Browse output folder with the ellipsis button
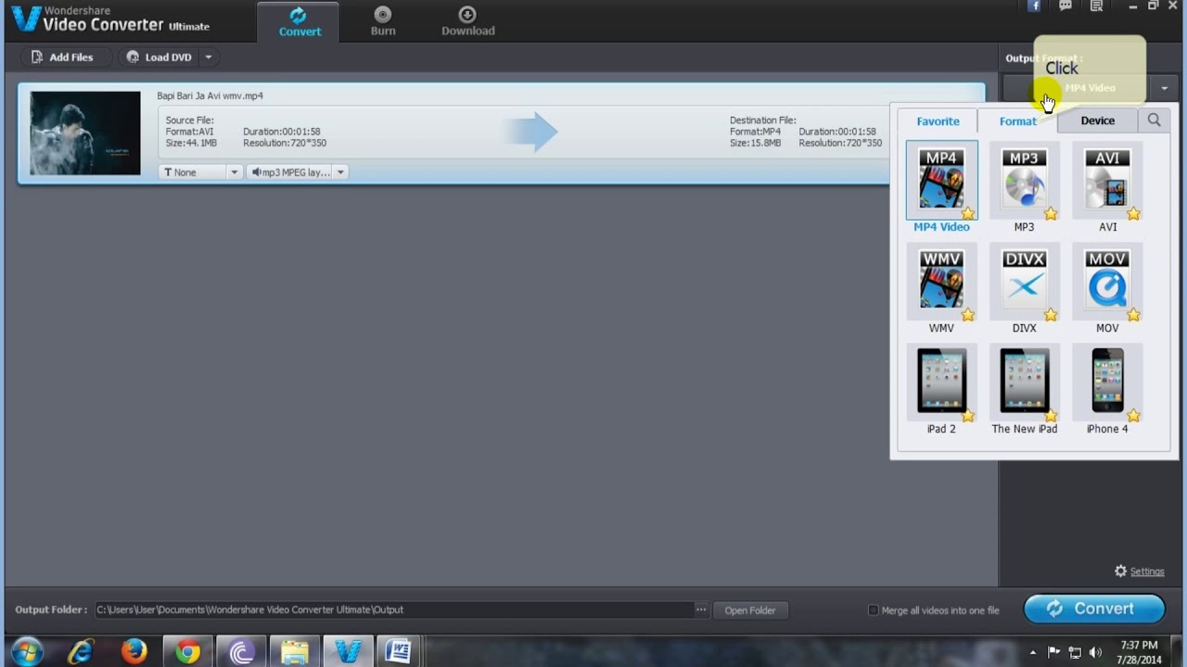 pyautogui.click(x=701, y=610)
